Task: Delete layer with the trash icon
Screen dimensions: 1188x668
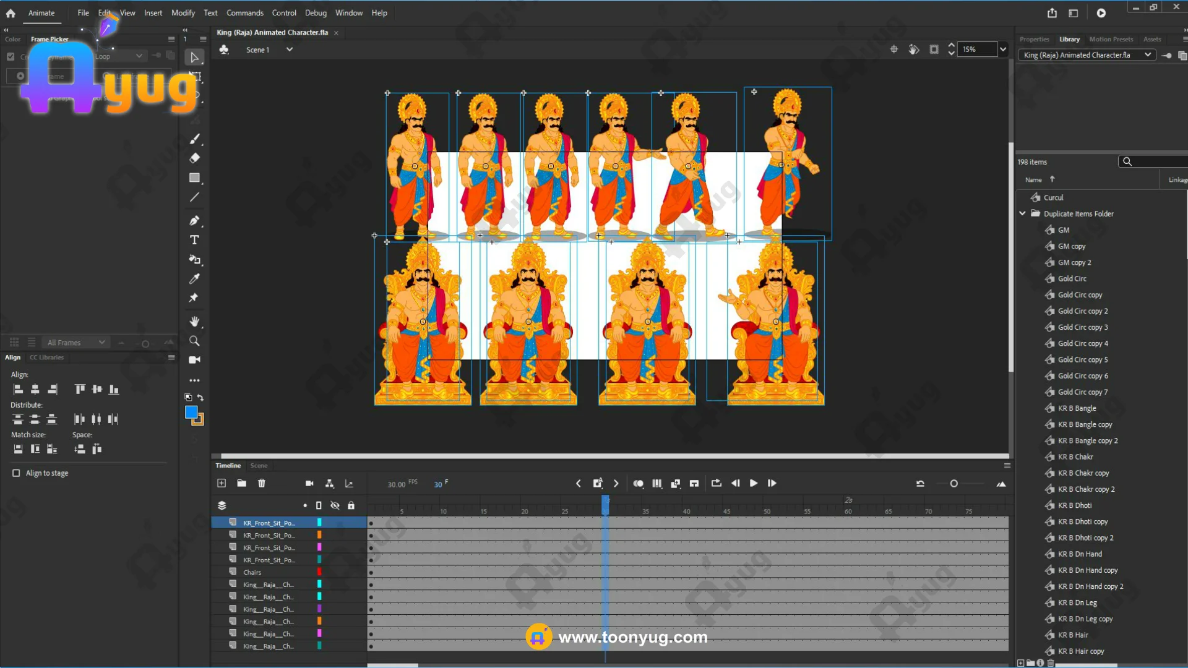Action: tap(262, 483)
